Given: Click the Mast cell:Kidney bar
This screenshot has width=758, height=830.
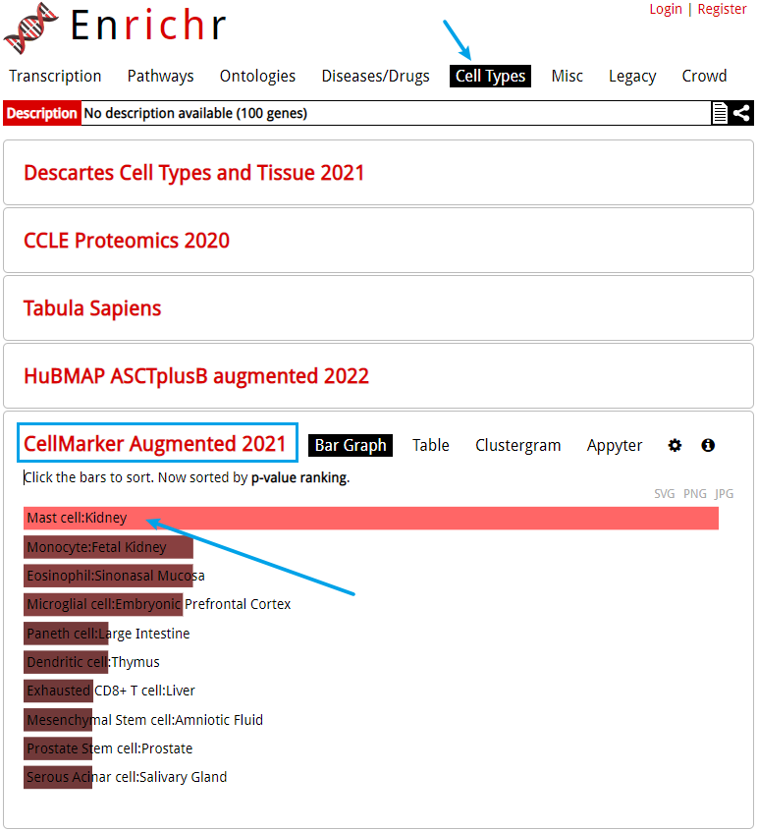Looking at the screenshot, I should (371, 518).
